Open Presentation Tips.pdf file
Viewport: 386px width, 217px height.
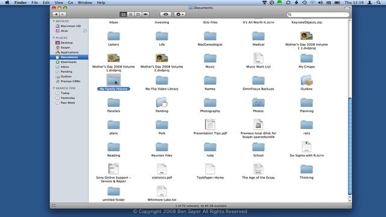[210, 125]
